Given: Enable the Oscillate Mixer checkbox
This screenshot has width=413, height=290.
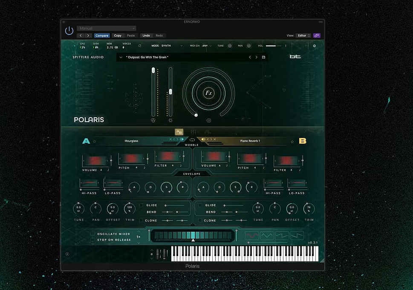Looking at the screenshot, I should 92,234.
